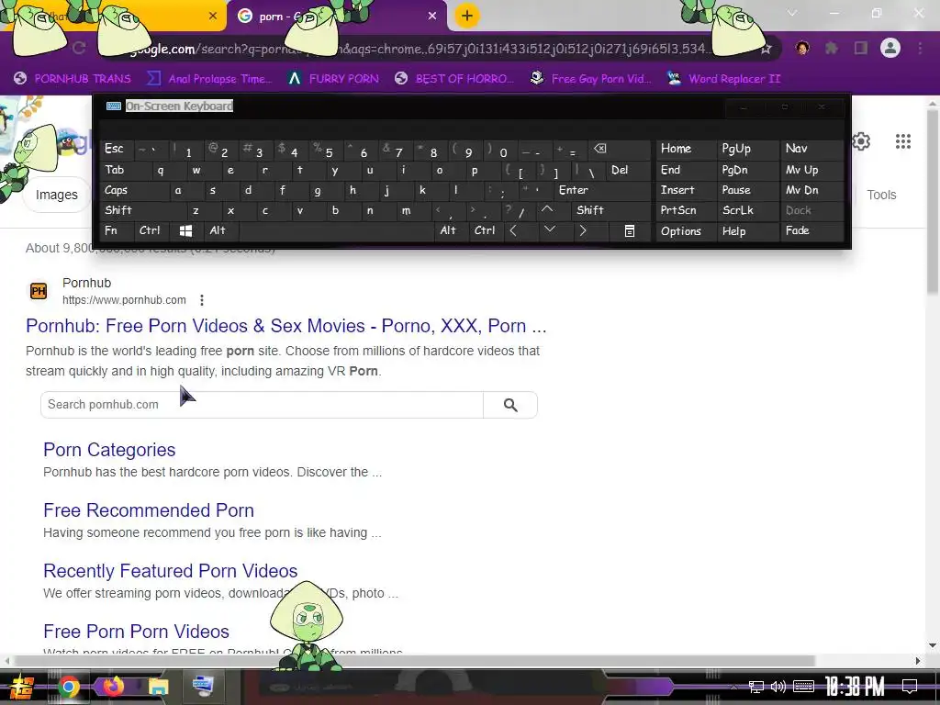
Task: Open the three-dot options beside the first result
Action: pyautogui.click(x=202, y=300)
